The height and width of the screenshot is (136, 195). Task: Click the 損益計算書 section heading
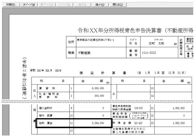103,73
